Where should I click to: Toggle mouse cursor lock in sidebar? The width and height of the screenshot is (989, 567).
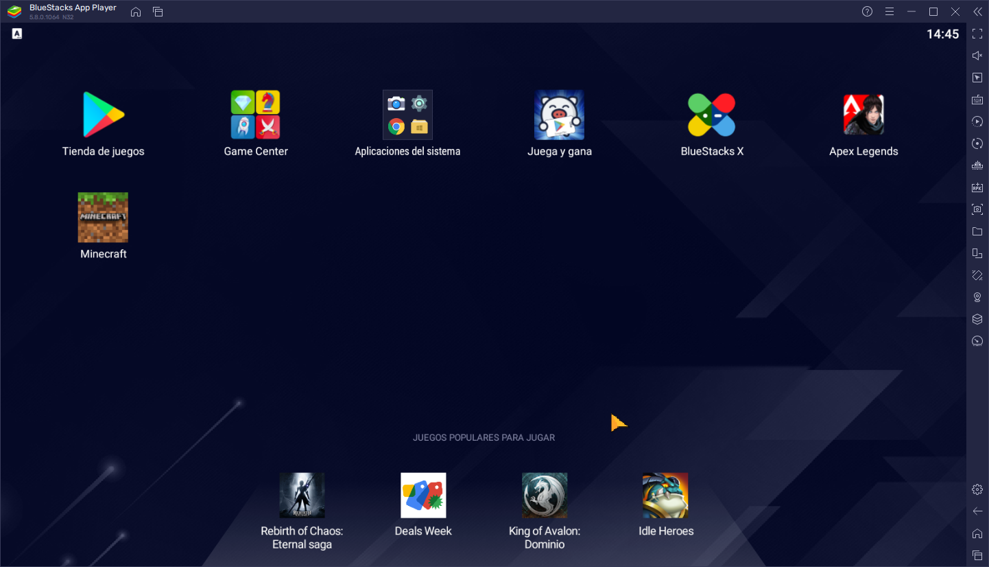[x=977, y=78]
